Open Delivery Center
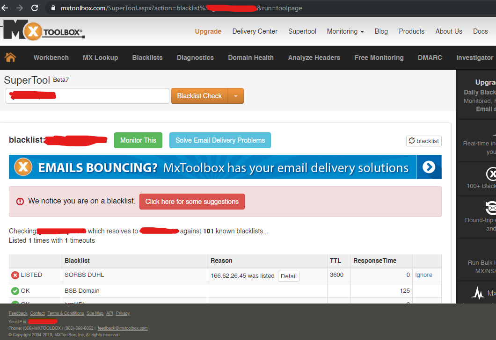Screen dimensions: 496x340 pyautogui.click(x=255, y=31)
